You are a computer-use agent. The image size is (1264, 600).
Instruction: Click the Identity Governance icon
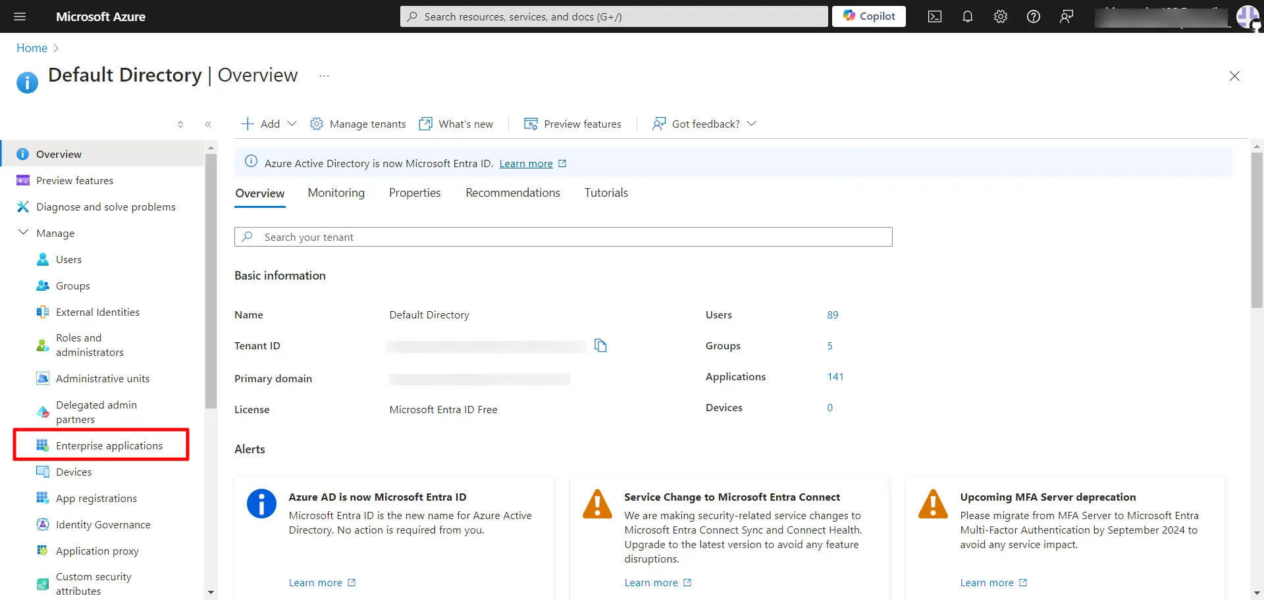pyautogui.click(x=43, y=524)
